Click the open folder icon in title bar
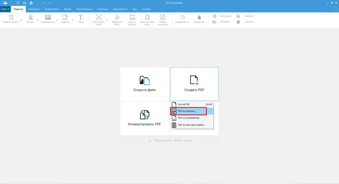Viewport: 339px width, 184px height. click(x=5, y=3)
